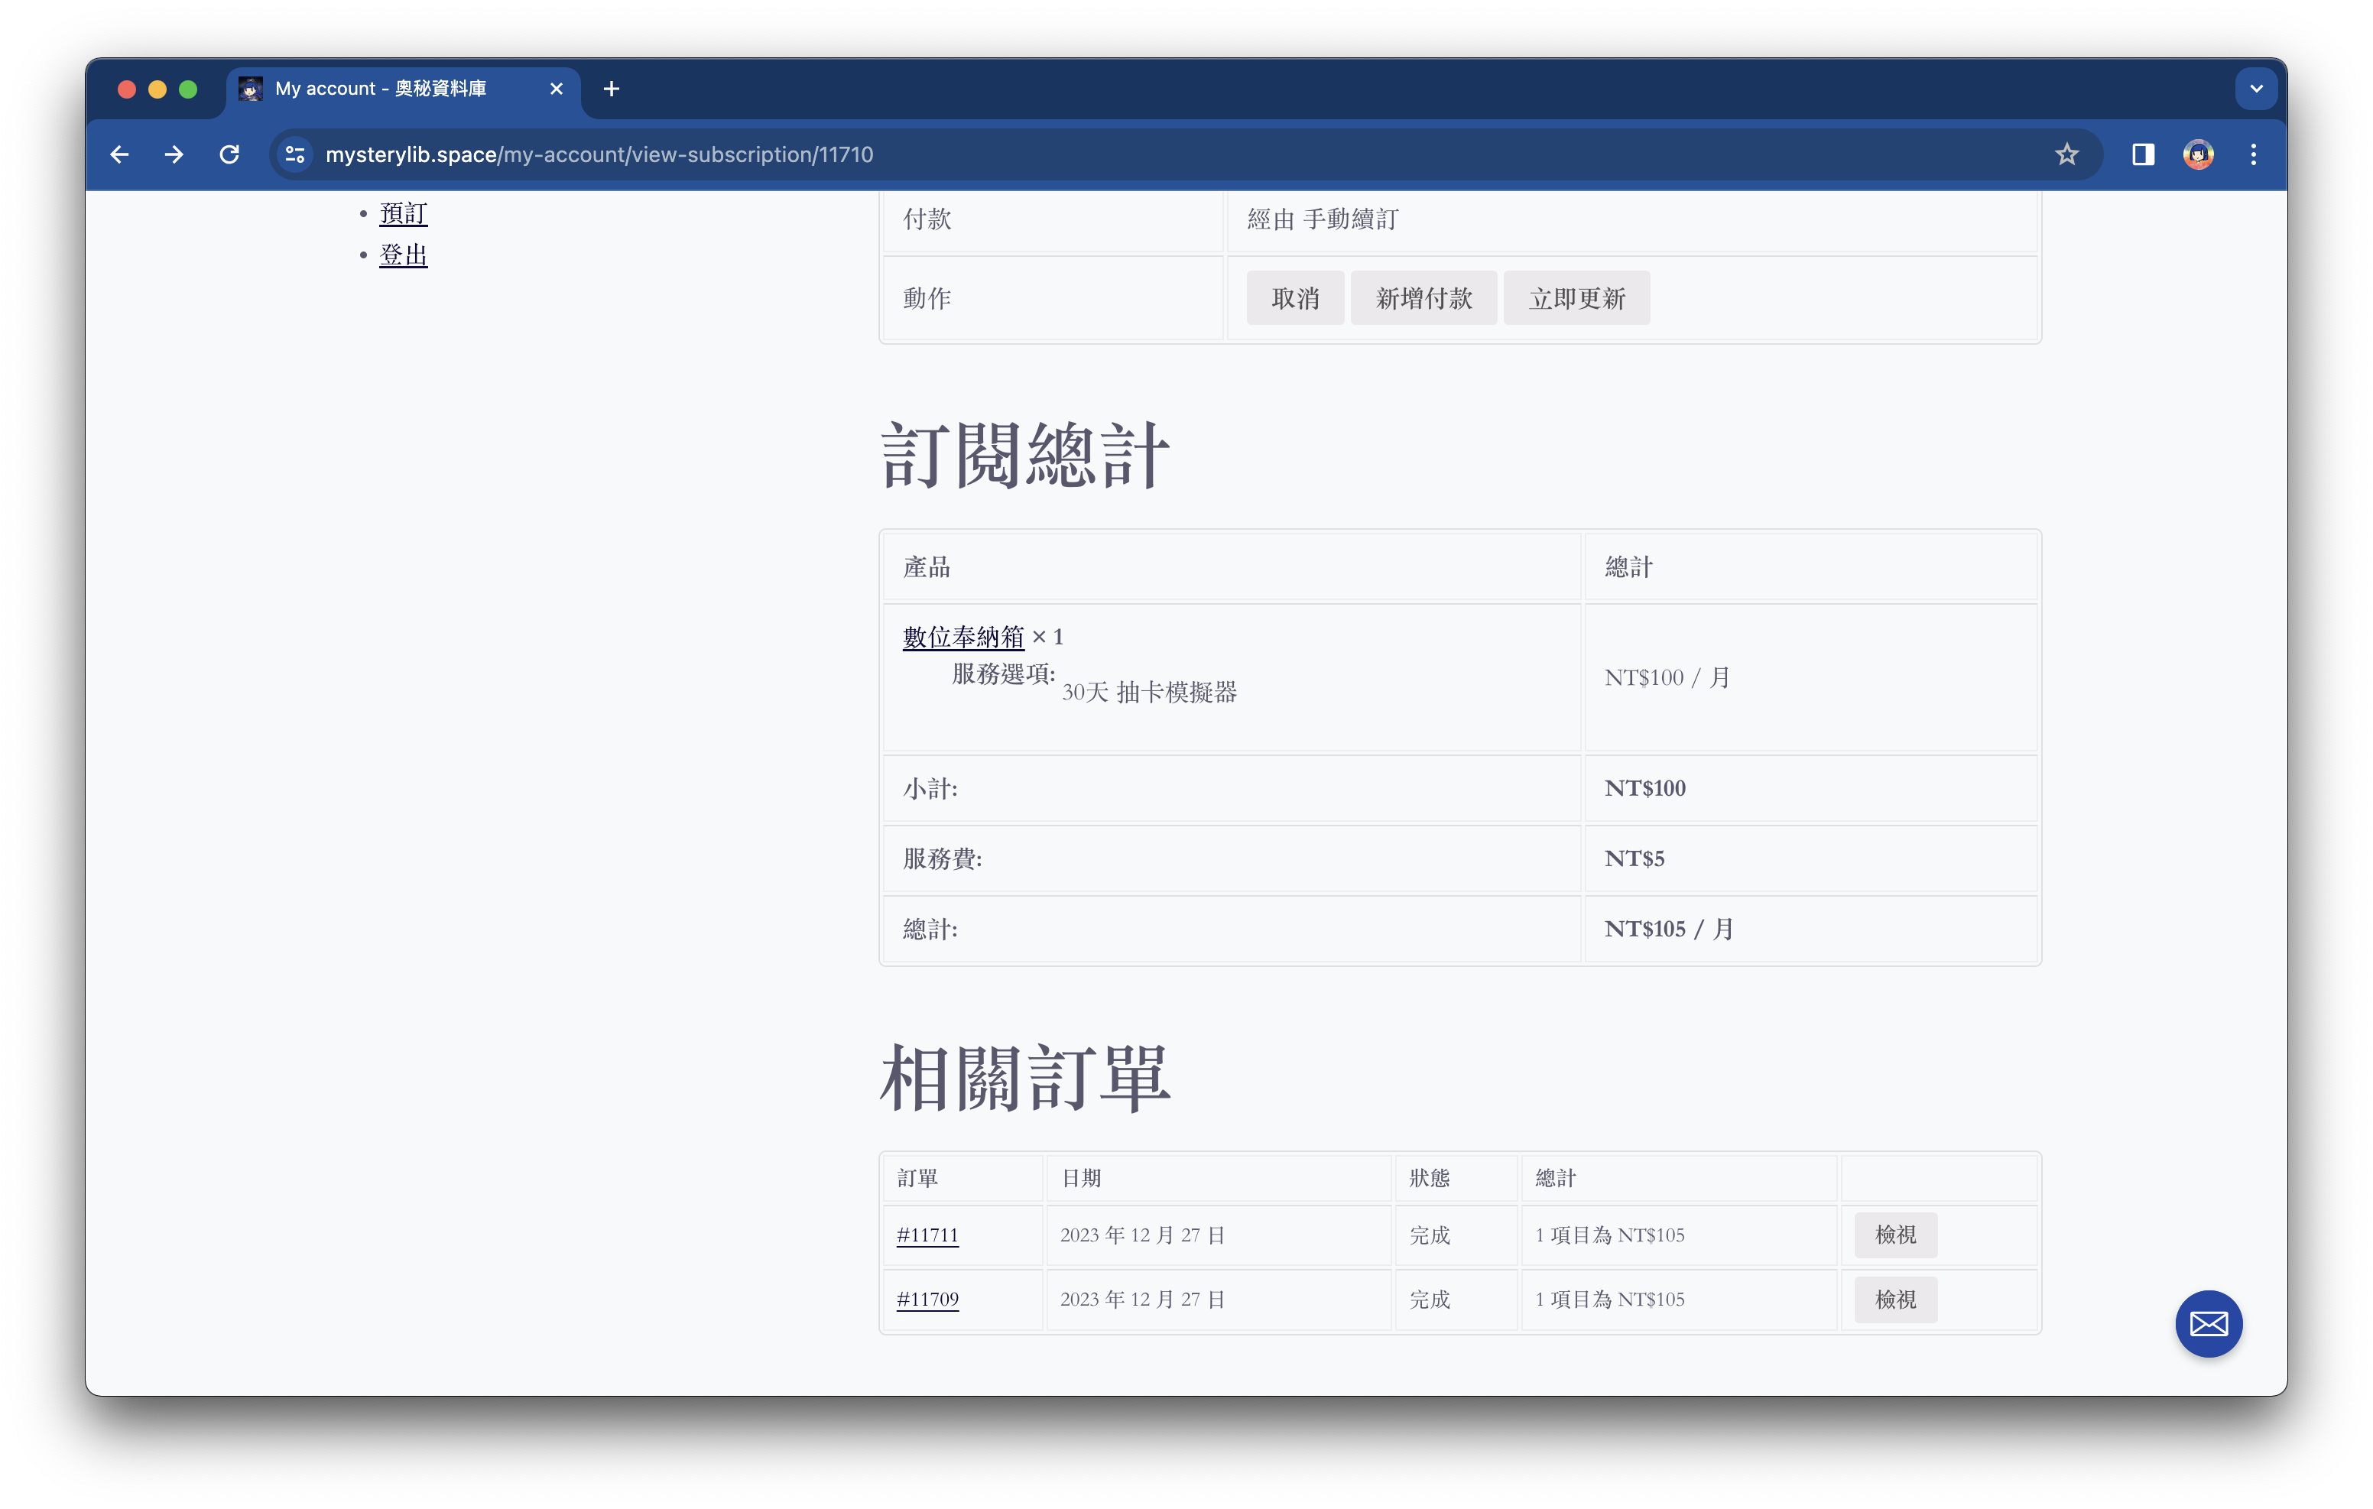The image size is (2373, 1509).
Task: Open Chrome three-dot menu
Action: coord(2253,154)
